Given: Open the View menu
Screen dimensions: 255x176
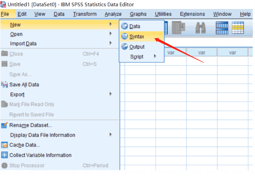Looking at the screenshot, I should [x=40, y=14].
